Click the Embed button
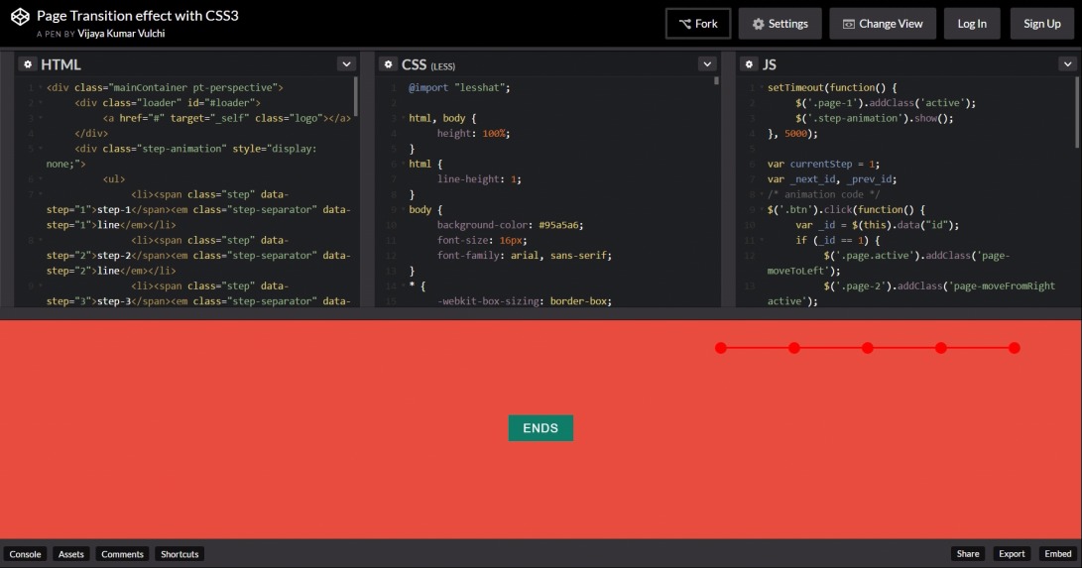This screenshot has height=568, width=1082. pos(1058,553)
